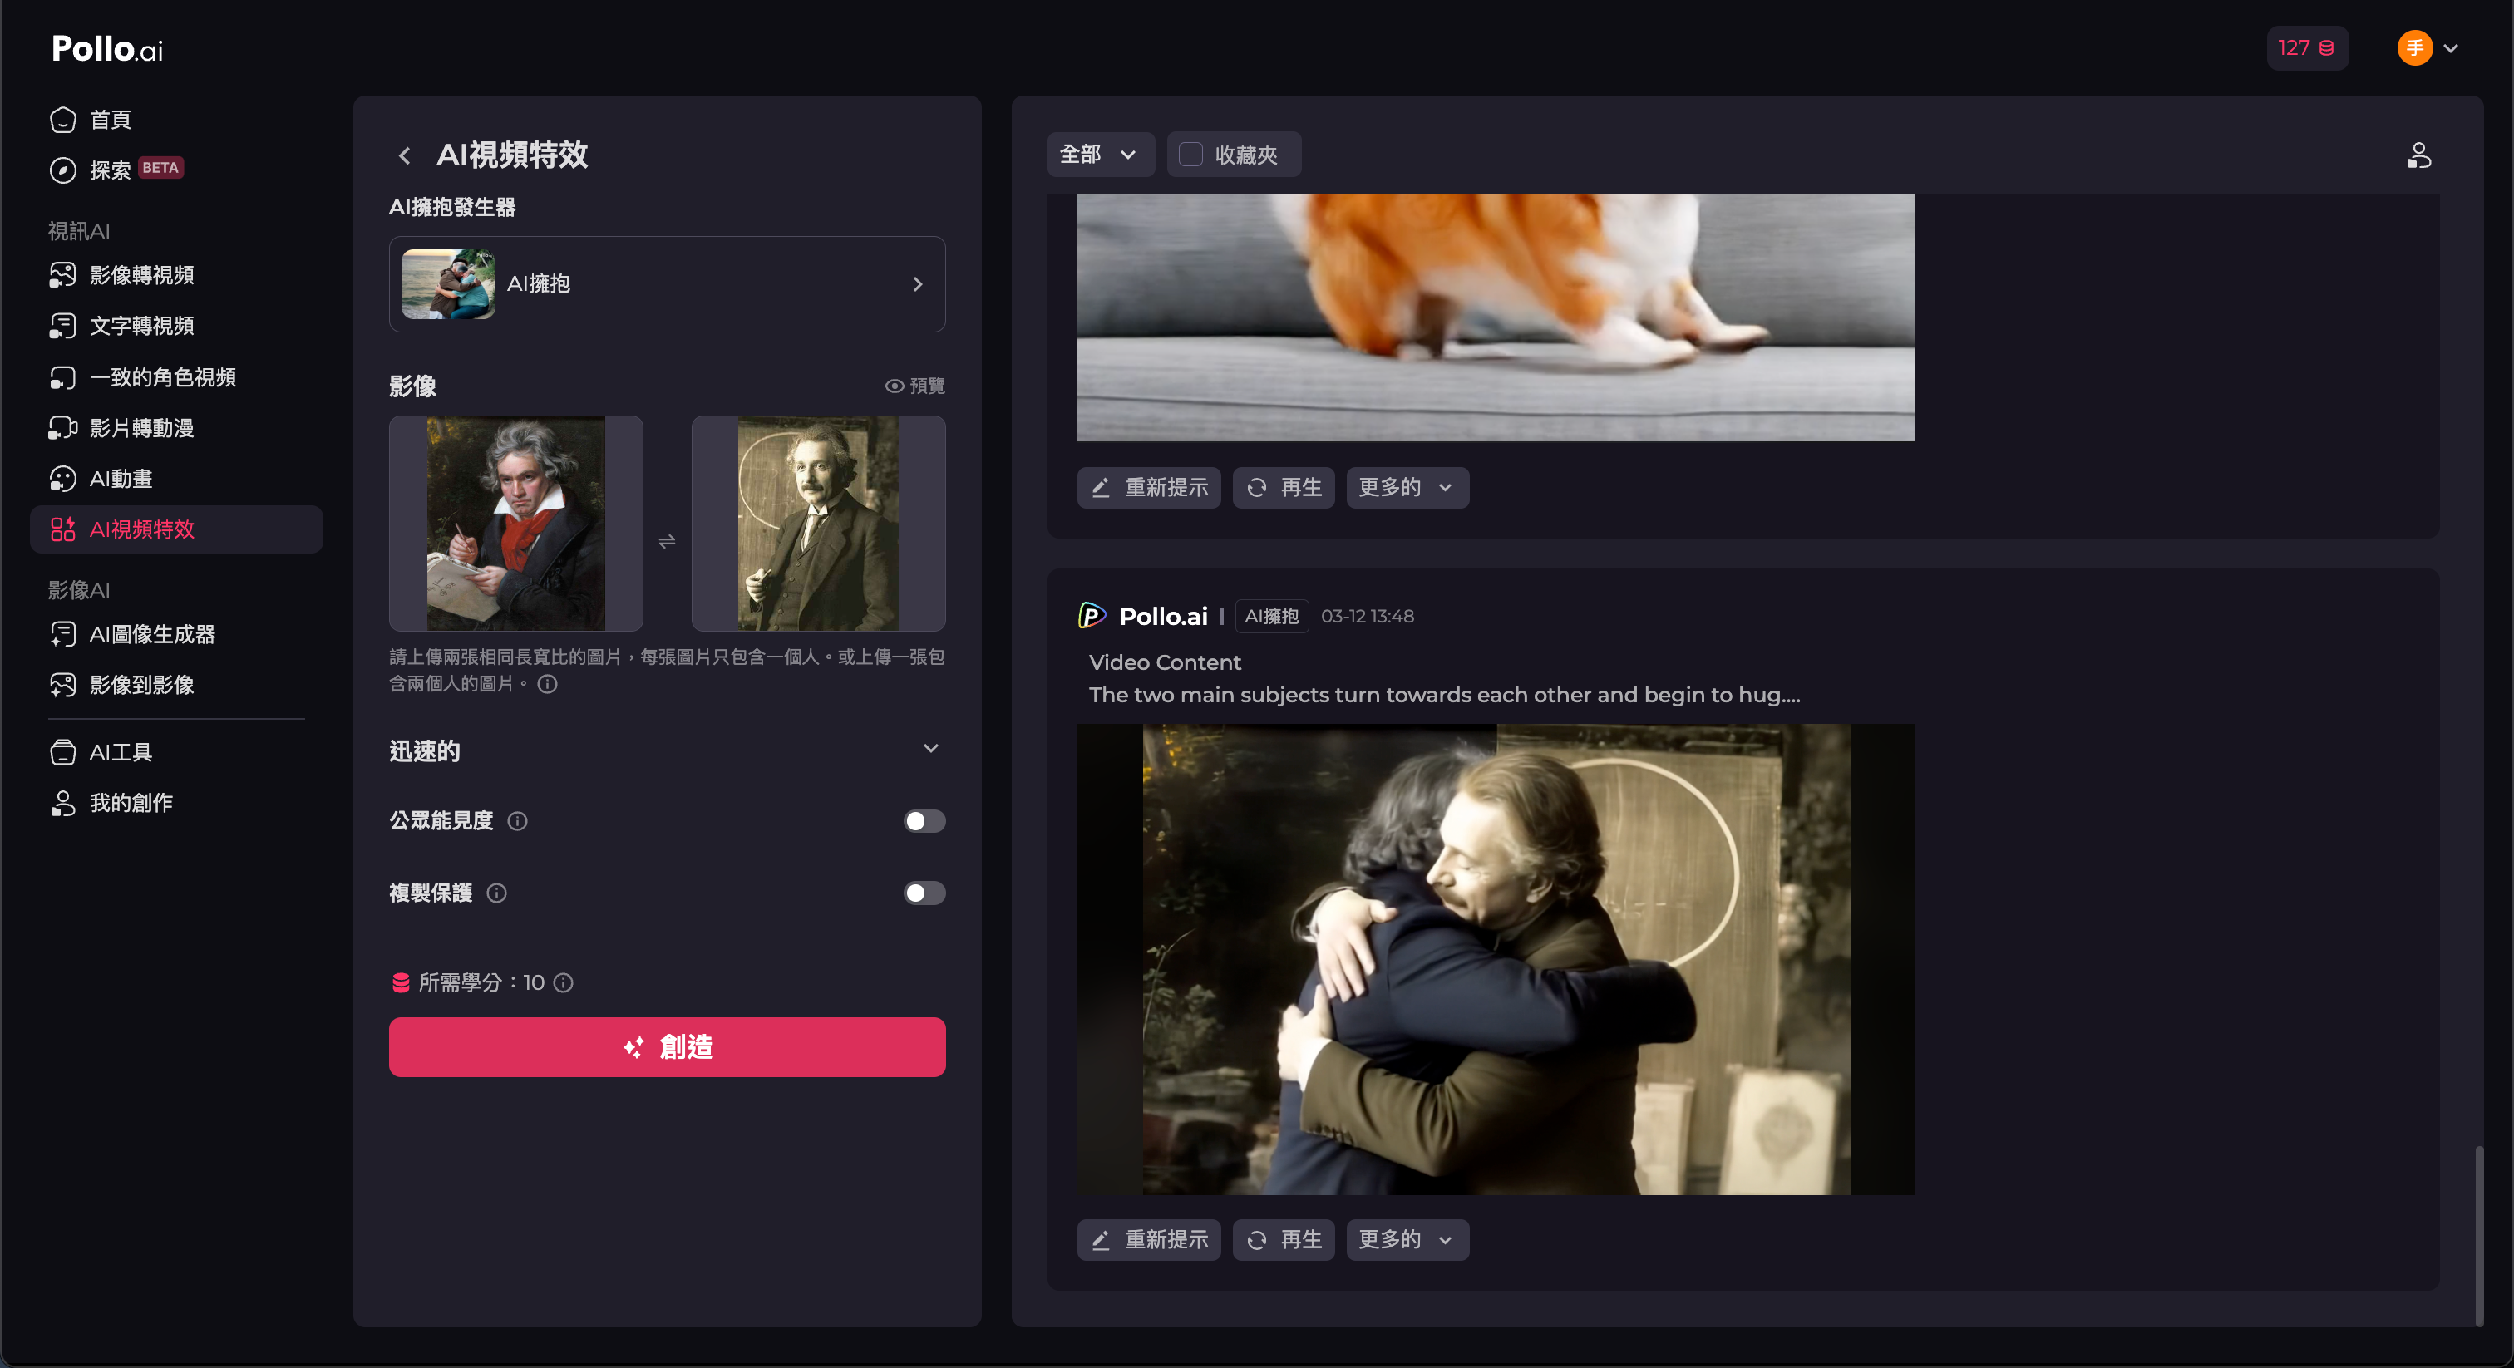2514x1368 pixels.
Task: Click the info icon next to 複製保護
Action: point(497,893)
